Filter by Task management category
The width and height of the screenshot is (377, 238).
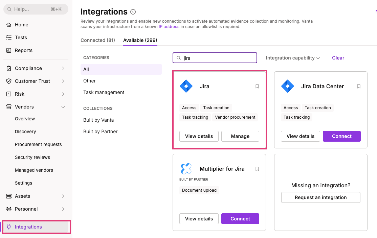tap(104, 93)
